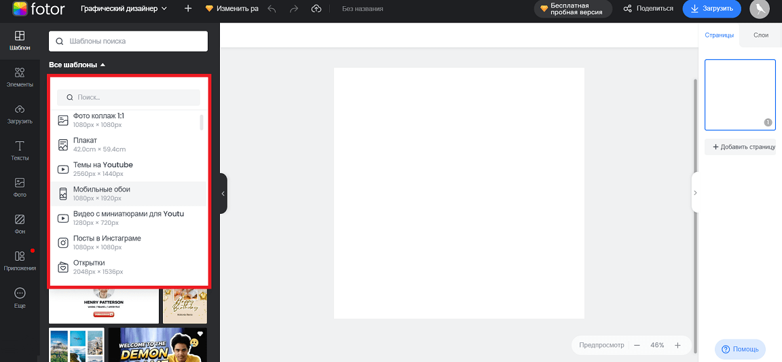Zoom out with the minus icon

coord(637,345)
